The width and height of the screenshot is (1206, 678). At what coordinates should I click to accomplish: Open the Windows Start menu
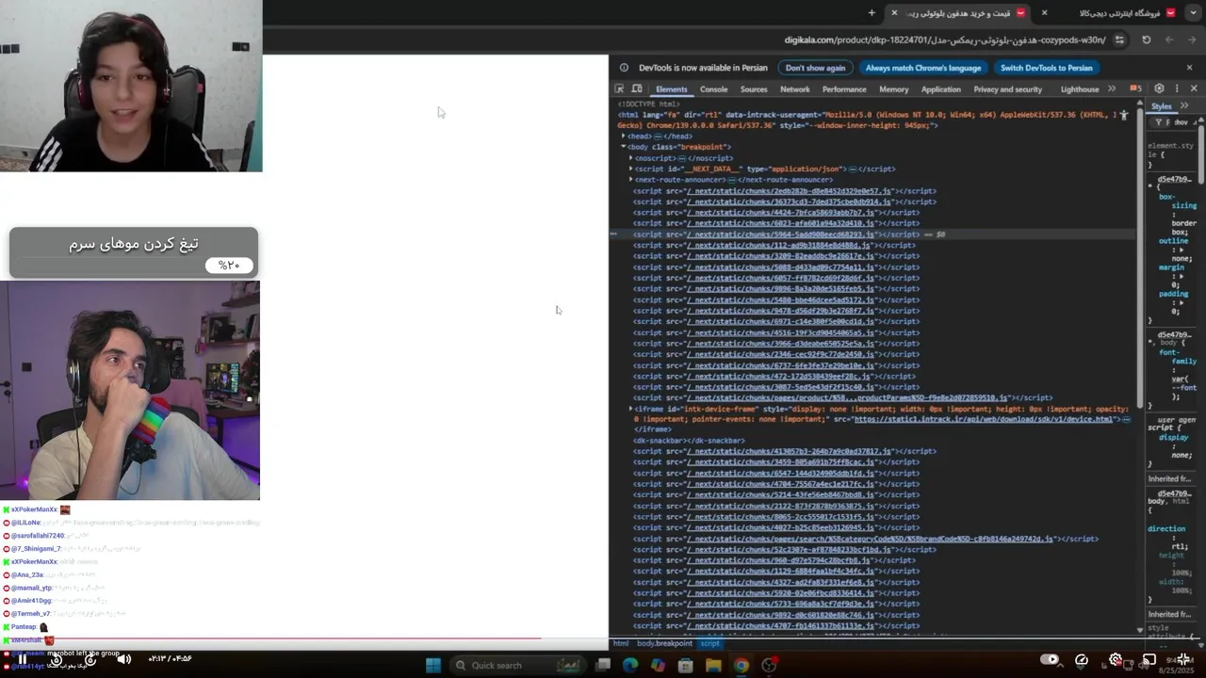click(432, 666)
